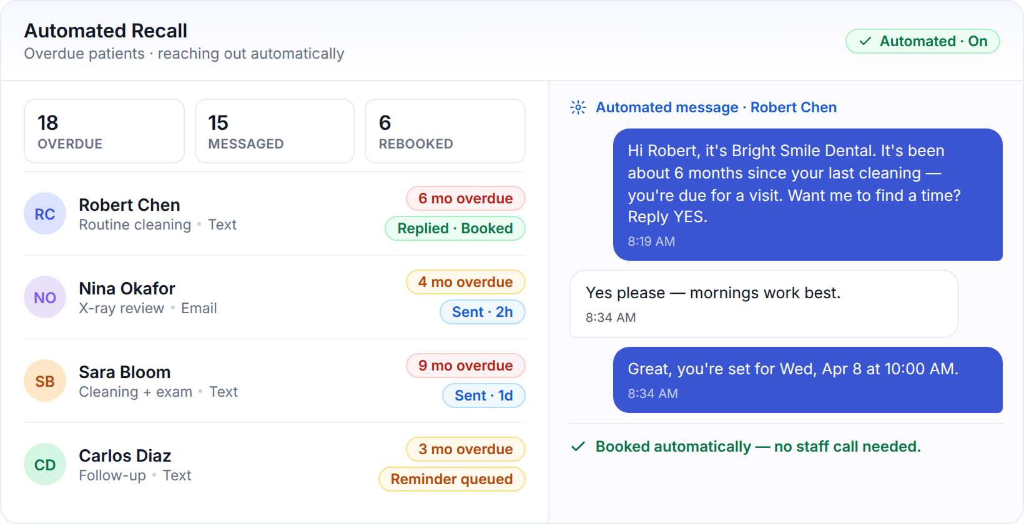
Task: Click the checkmark inside Automated On pill
Action: pyautogui.click(x=865, y=41)
